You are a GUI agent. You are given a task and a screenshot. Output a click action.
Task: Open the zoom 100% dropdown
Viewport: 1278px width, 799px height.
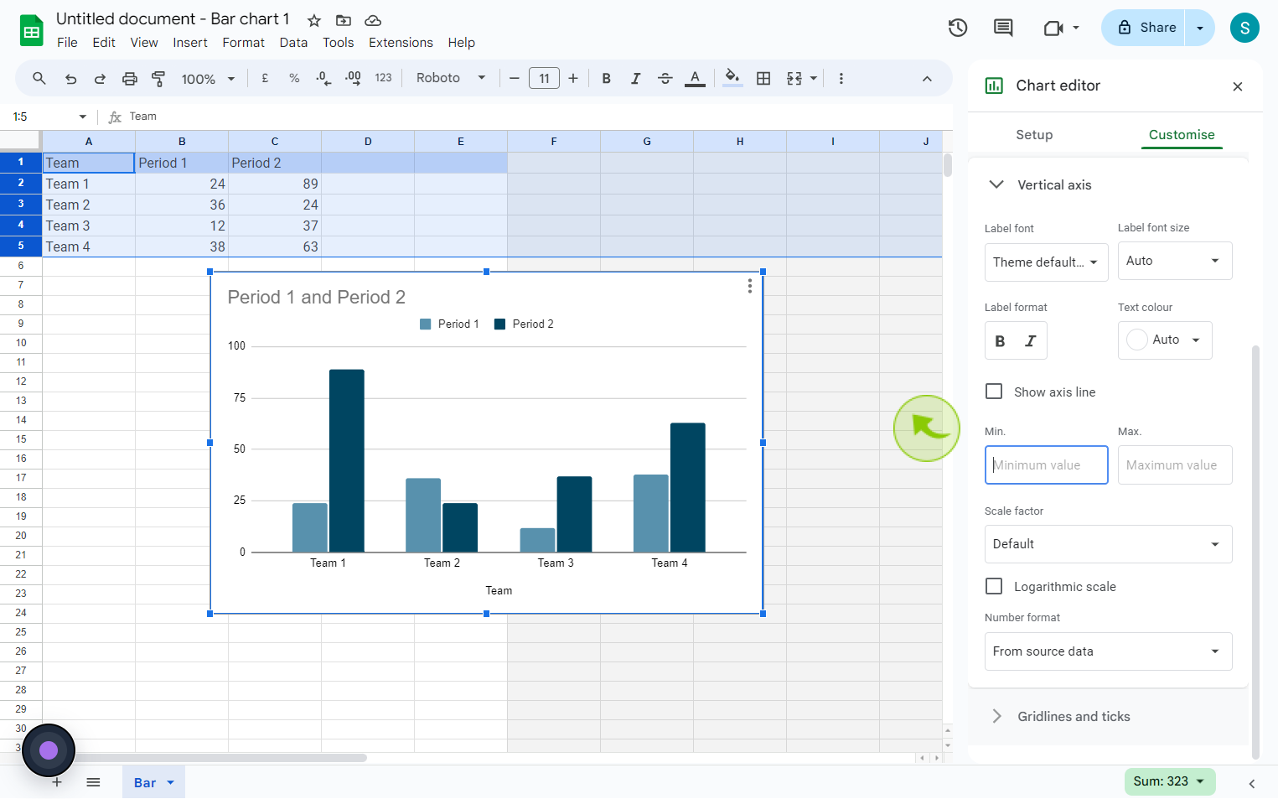[208, 79]
